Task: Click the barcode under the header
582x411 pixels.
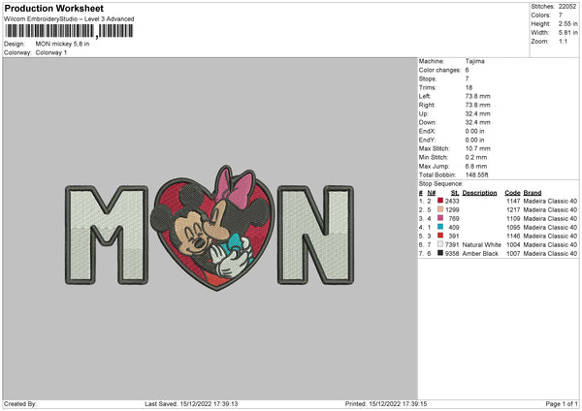Action: (69, 31)
